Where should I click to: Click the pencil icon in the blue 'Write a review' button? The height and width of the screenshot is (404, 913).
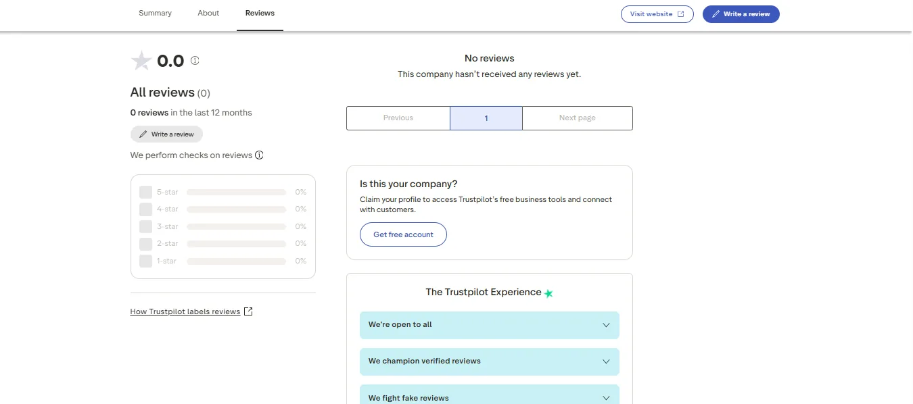click(x=716, y=14)
